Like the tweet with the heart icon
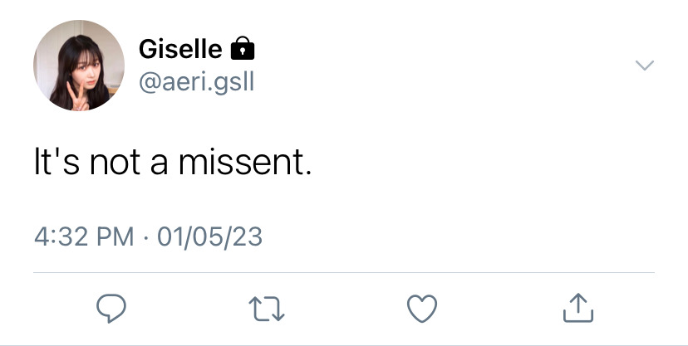Viewport: 688px width, 346px height. (422, 309)
